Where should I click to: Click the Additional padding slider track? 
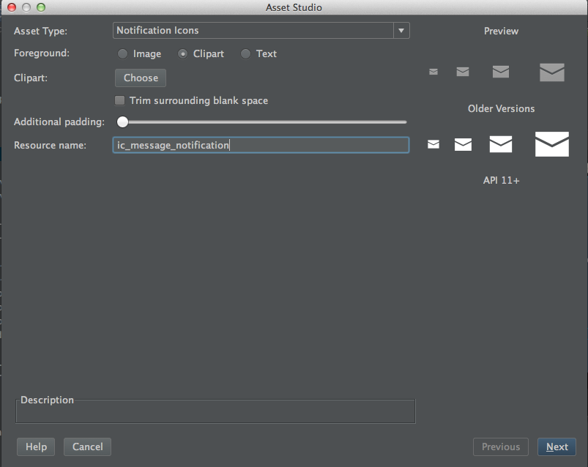coord(261,122)
